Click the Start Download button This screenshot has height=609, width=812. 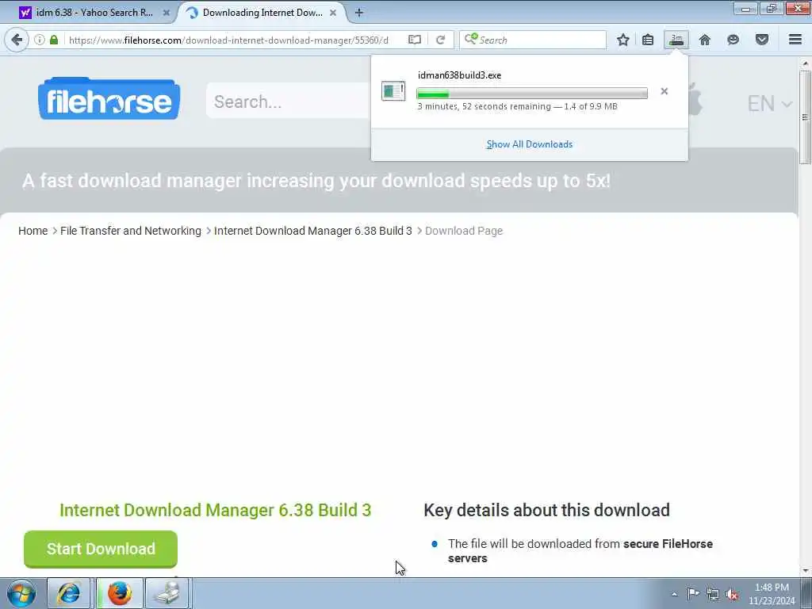tap(101, 549)
